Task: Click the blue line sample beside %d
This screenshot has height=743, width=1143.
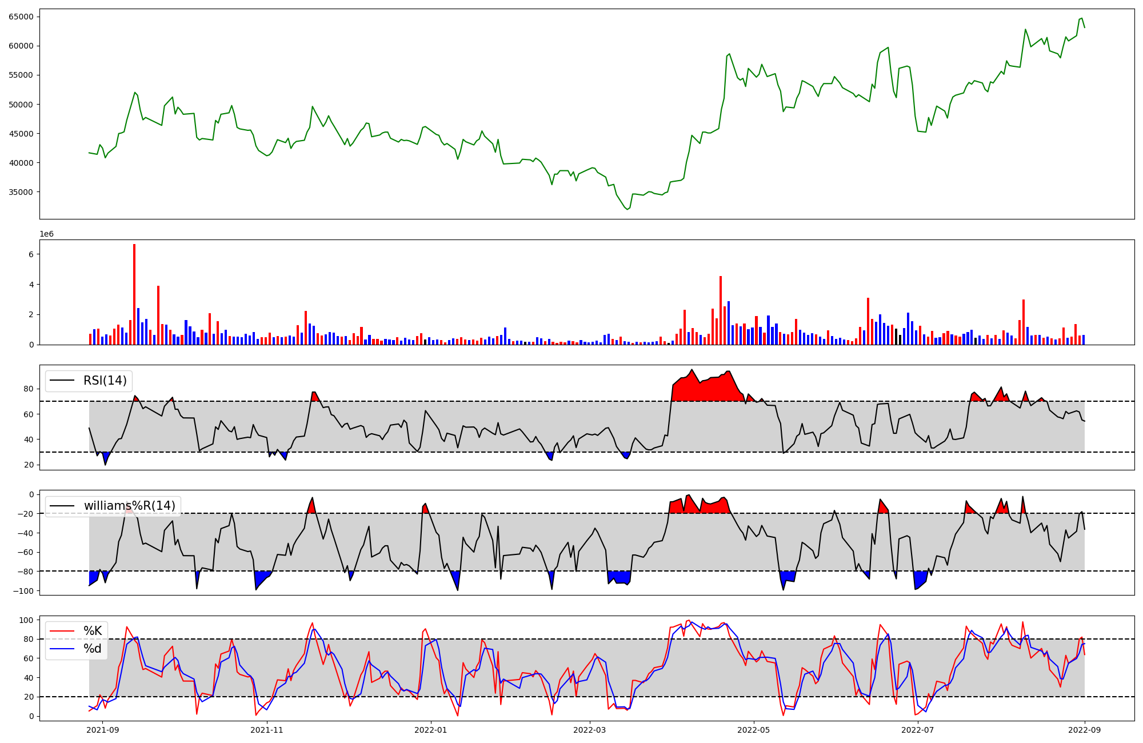Action: click(x=62, y=649)
